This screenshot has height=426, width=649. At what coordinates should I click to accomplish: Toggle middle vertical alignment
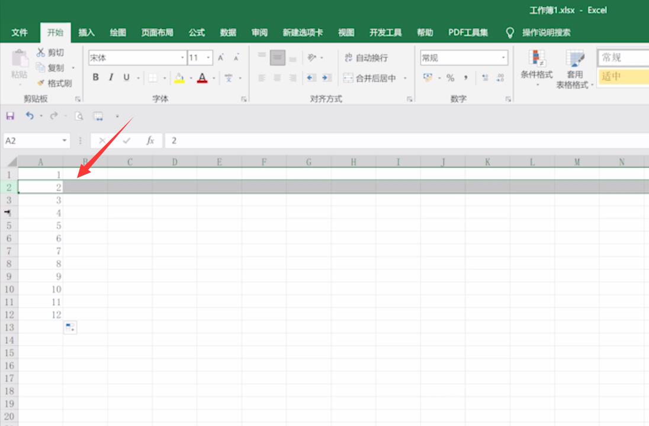pyautogui.click(x=277, y=57)
